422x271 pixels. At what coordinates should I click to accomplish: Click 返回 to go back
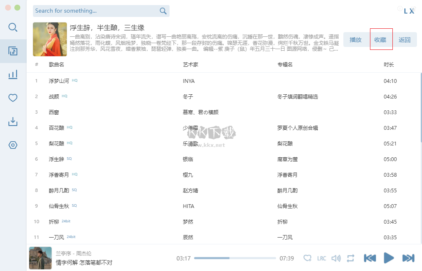(405, 39)
